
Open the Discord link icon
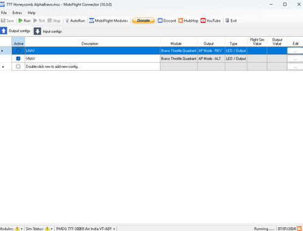tap(160, 21)
